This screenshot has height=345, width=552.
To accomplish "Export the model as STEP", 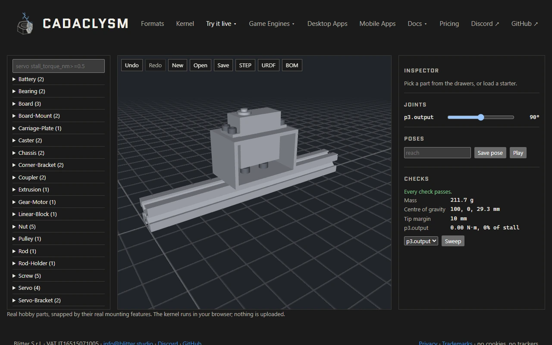I will click(245, 66).
